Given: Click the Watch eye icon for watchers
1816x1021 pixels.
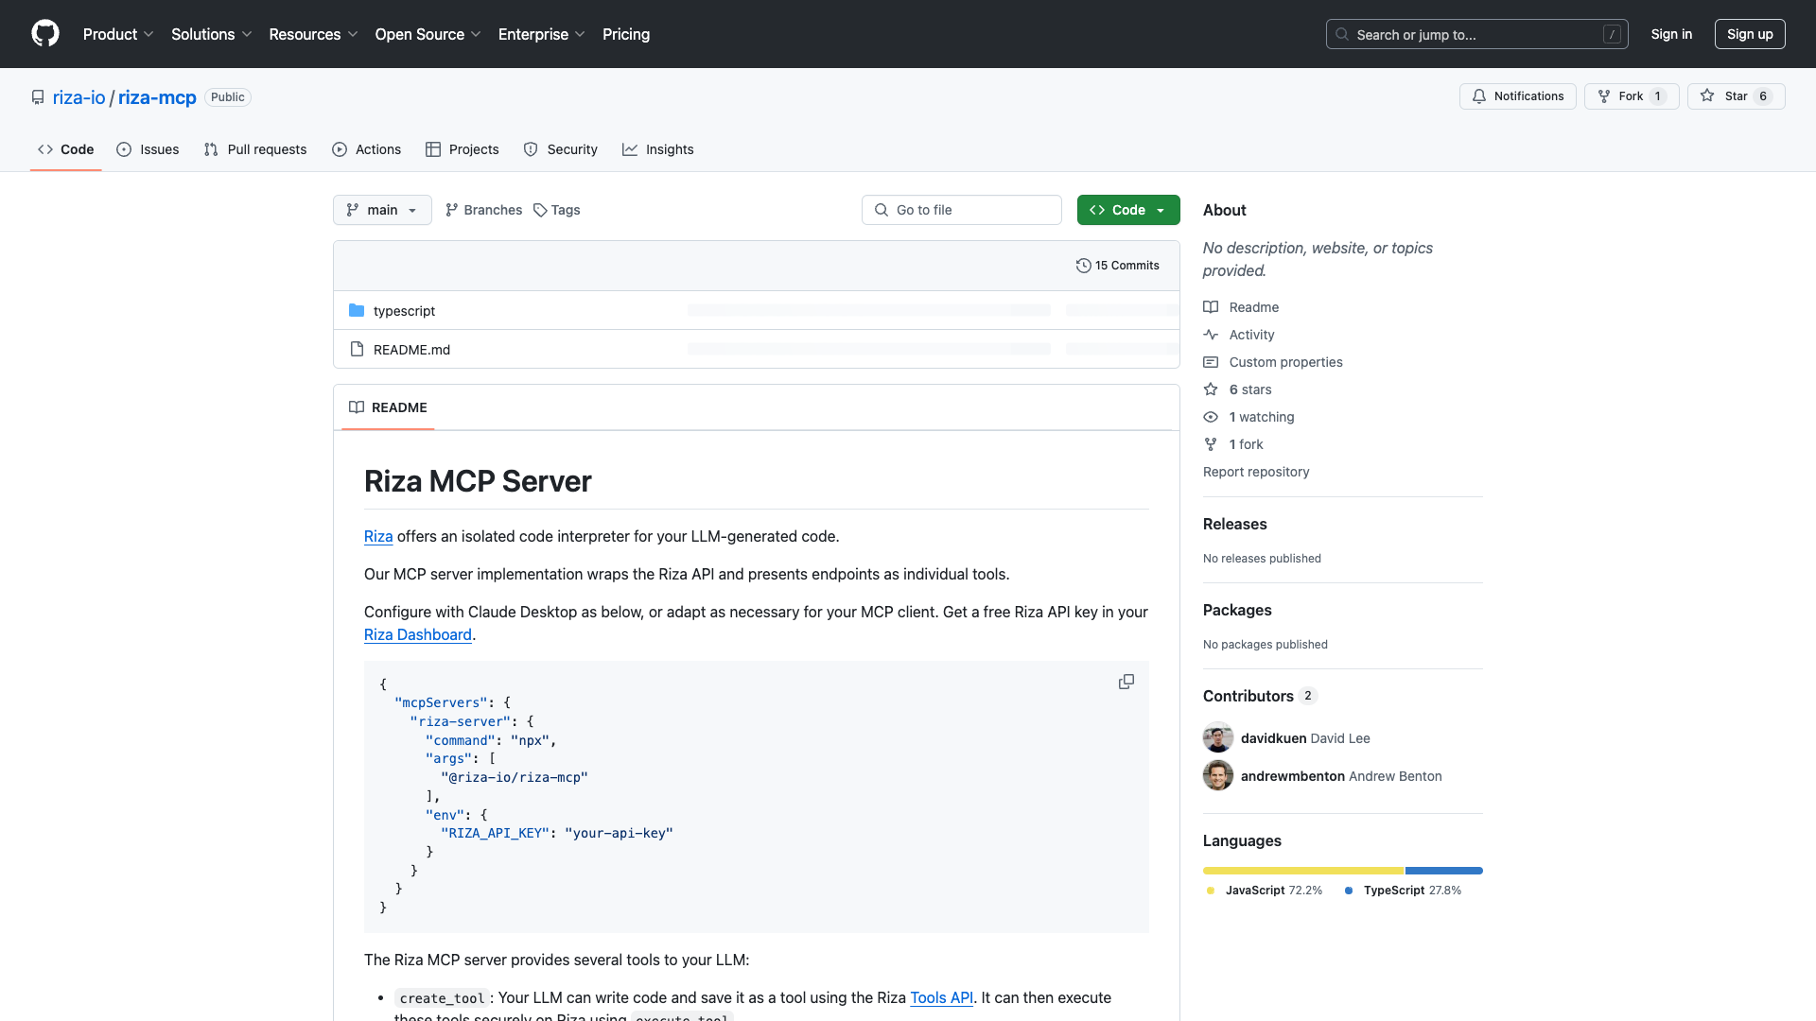Looking at the screenshot, I should click(1211, 417).
